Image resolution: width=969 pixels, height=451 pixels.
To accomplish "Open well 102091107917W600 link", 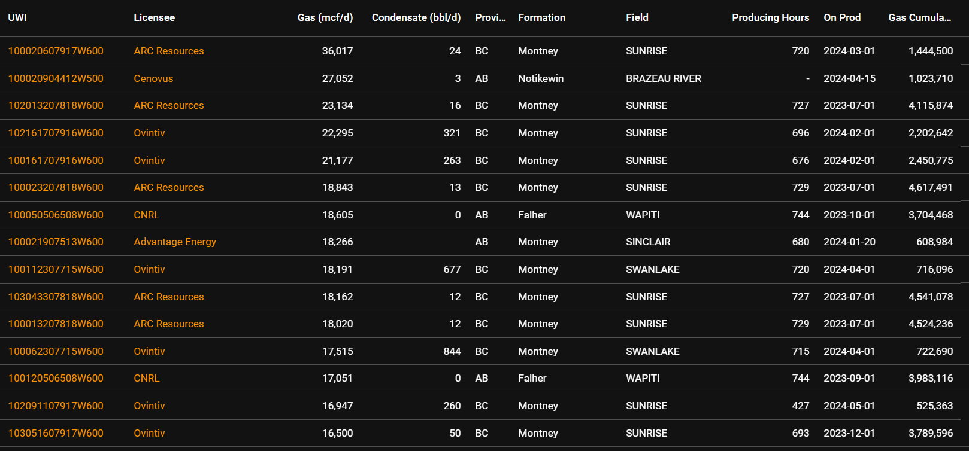I will point(56,406).
